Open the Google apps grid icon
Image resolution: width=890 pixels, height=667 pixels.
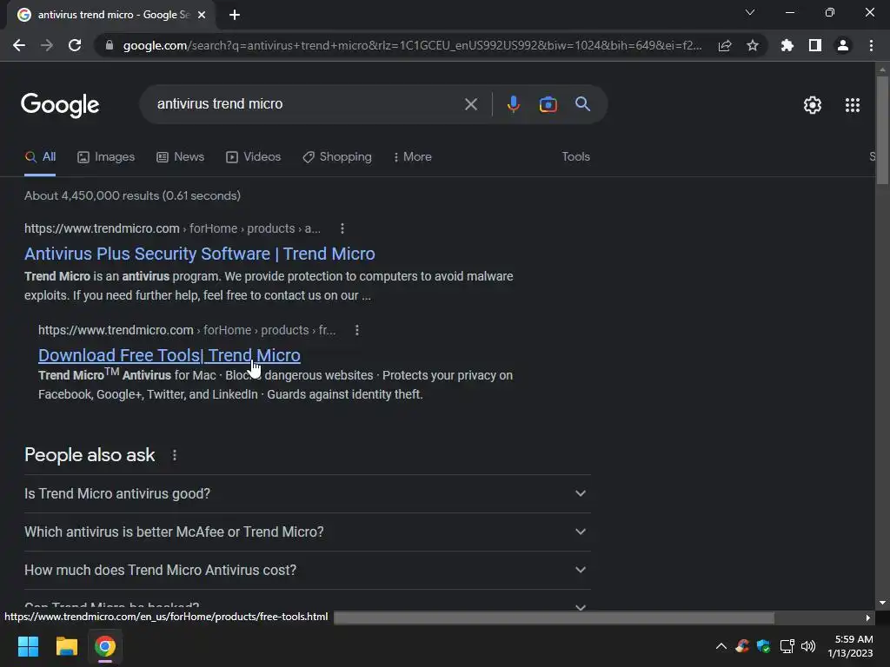point(853,105)
